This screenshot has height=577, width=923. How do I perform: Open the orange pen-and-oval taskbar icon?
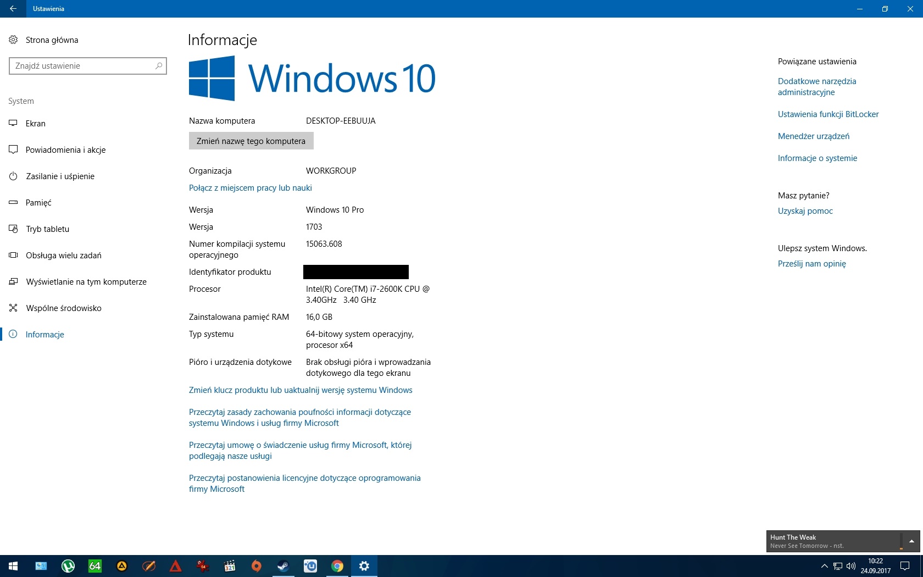(x=149, y=566)
